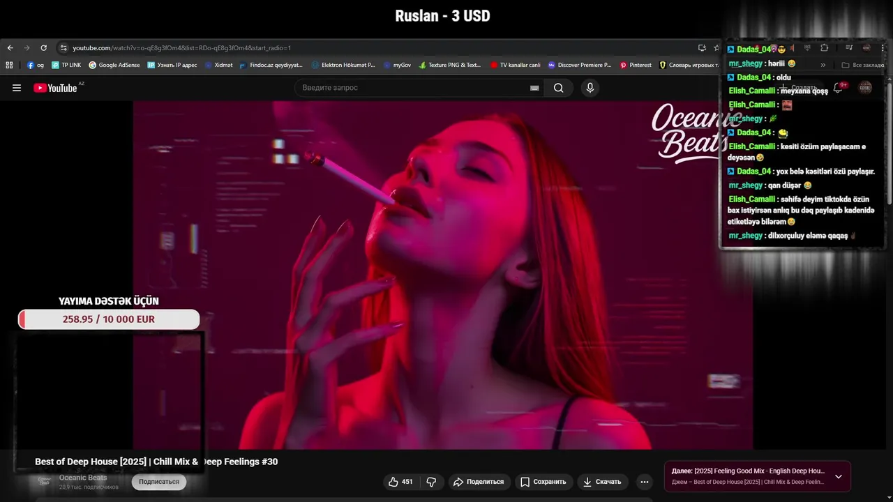Open the on-screen keyboard icon in search

pos(534,88)
